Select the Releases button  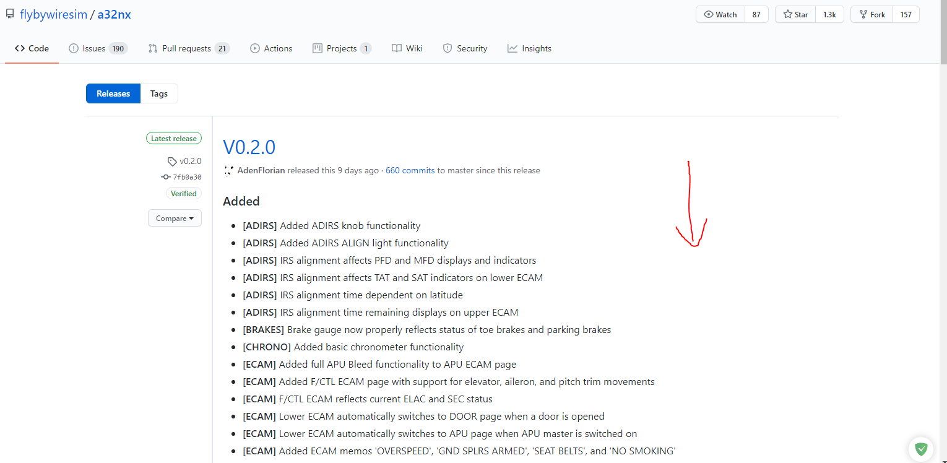pos(113,93)
